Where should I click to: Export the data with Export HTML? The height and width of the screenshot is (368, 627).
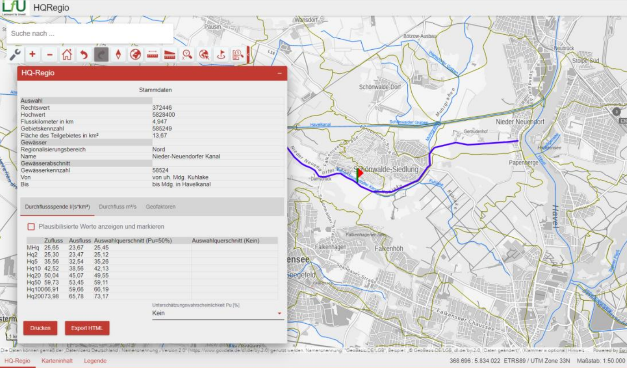(x=87, y=328)
